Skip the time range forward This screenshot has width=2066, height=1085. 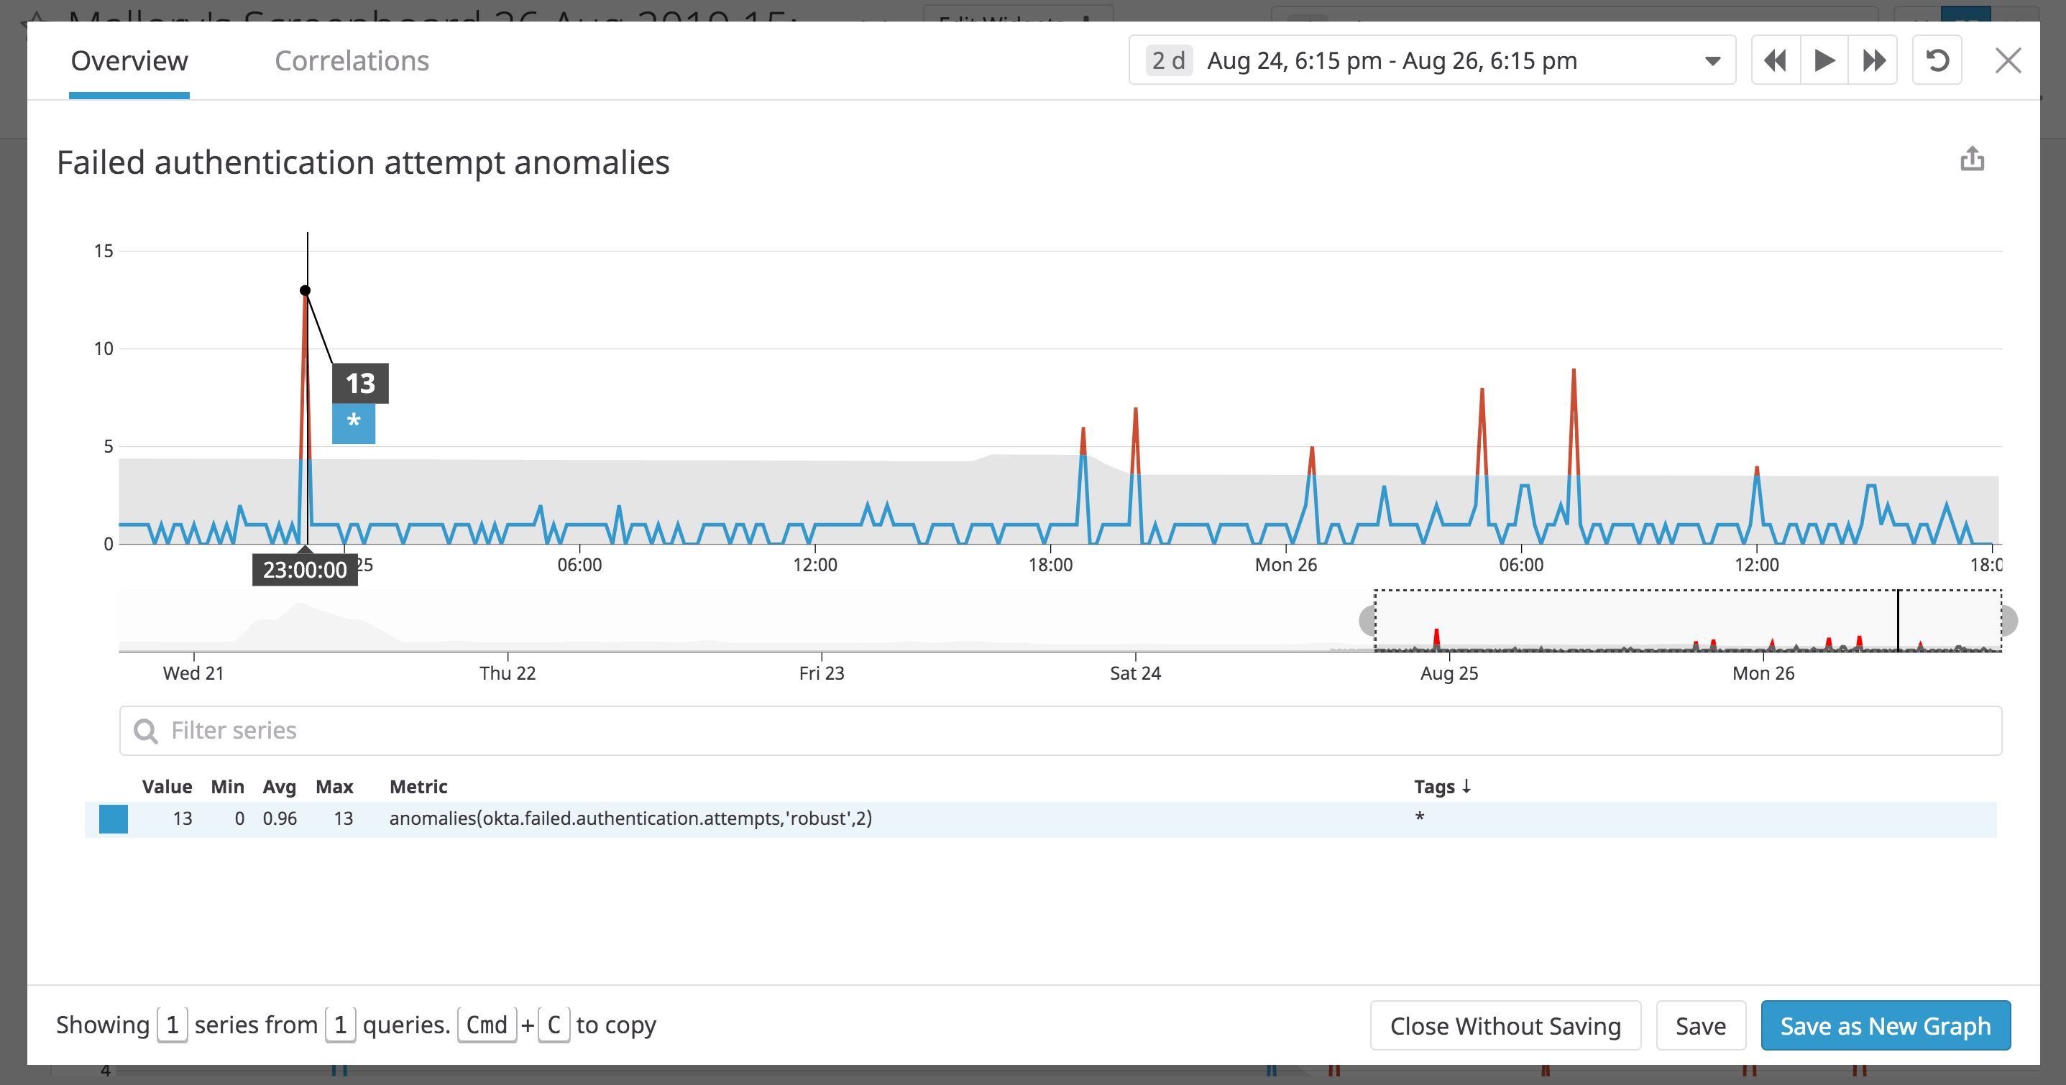[x=1873, y=60]
